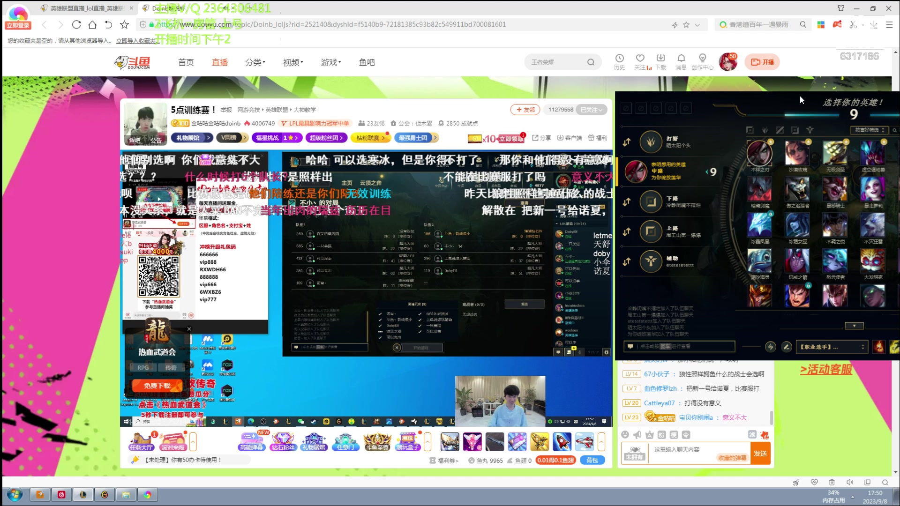Click the 开播 start streaming button
The width and height of the screenshot is (900, 506).
pos(762,62)
